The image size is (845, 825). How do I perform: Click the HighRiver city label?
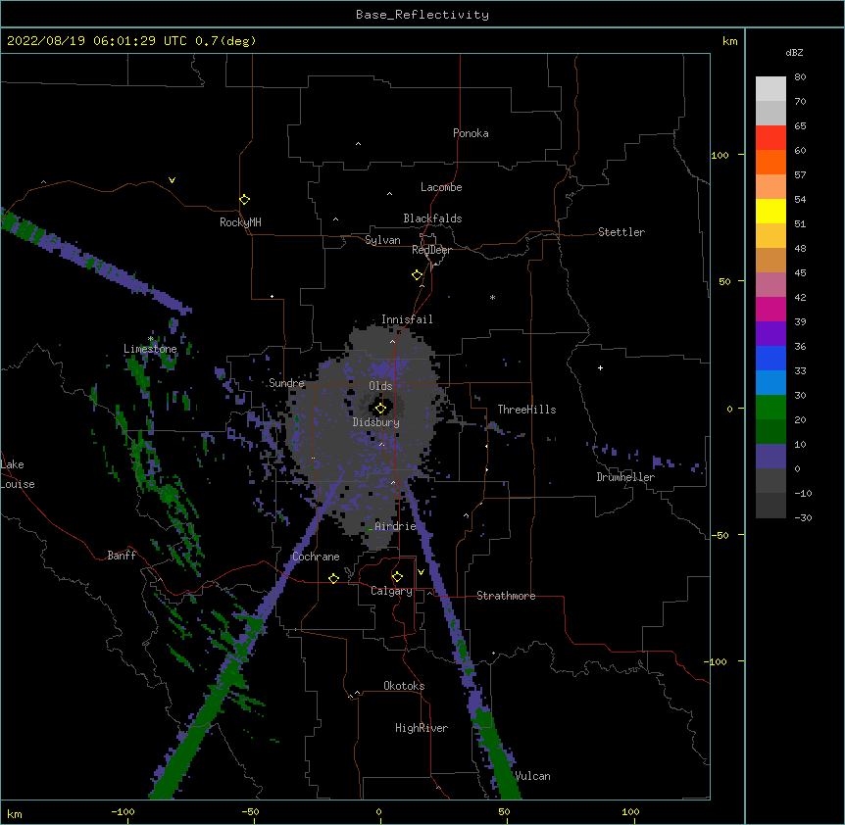click(x=422, y=728)
